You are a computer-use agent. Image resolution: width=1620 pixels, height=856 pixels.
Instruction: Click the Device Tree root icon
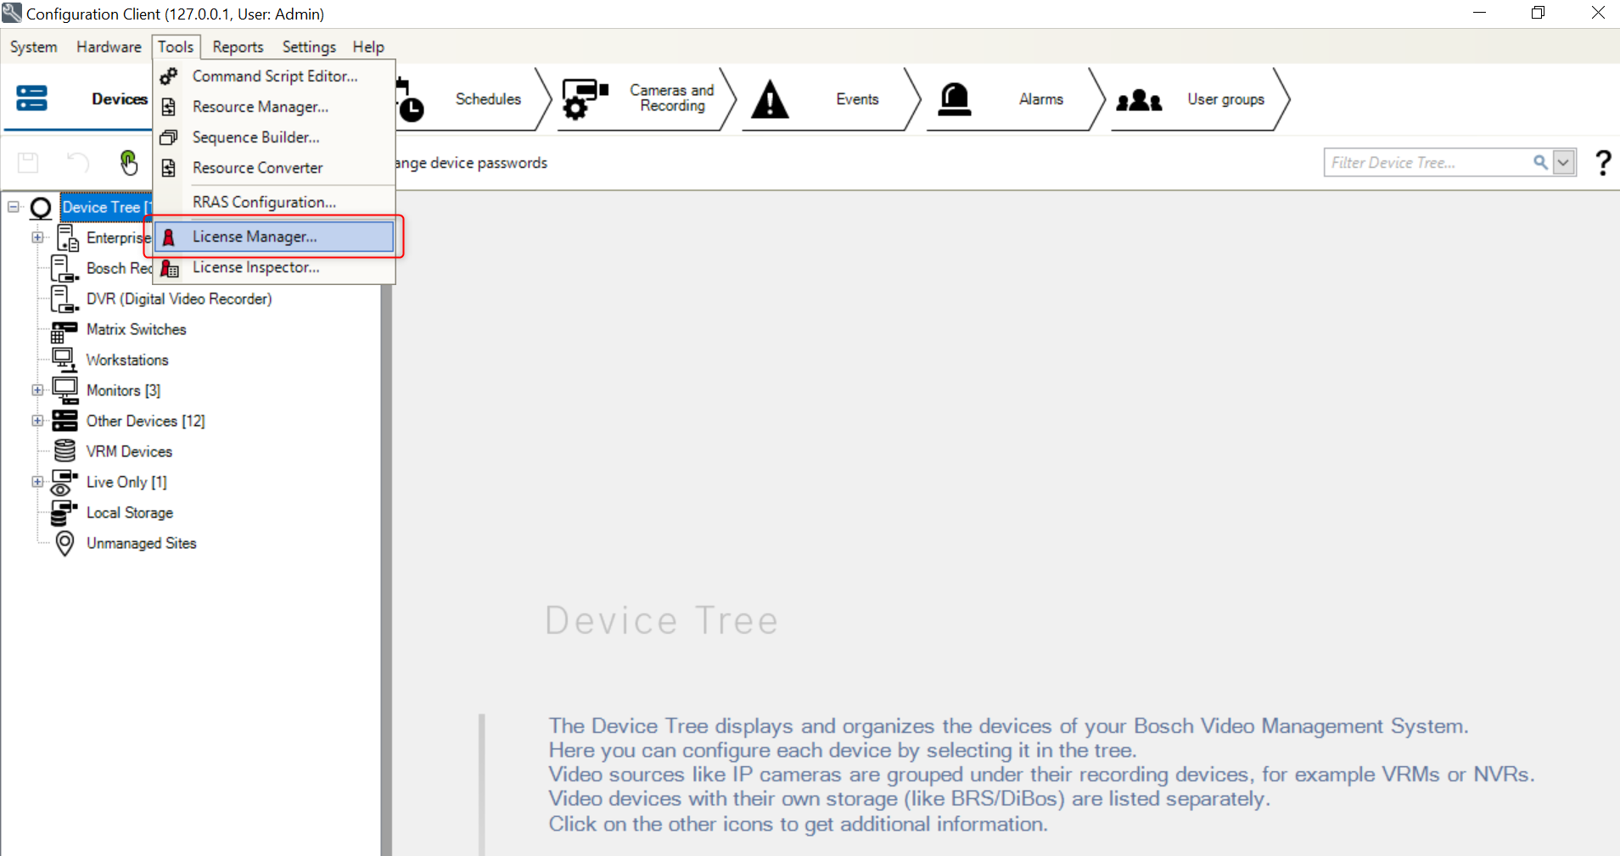coord(41,207)
